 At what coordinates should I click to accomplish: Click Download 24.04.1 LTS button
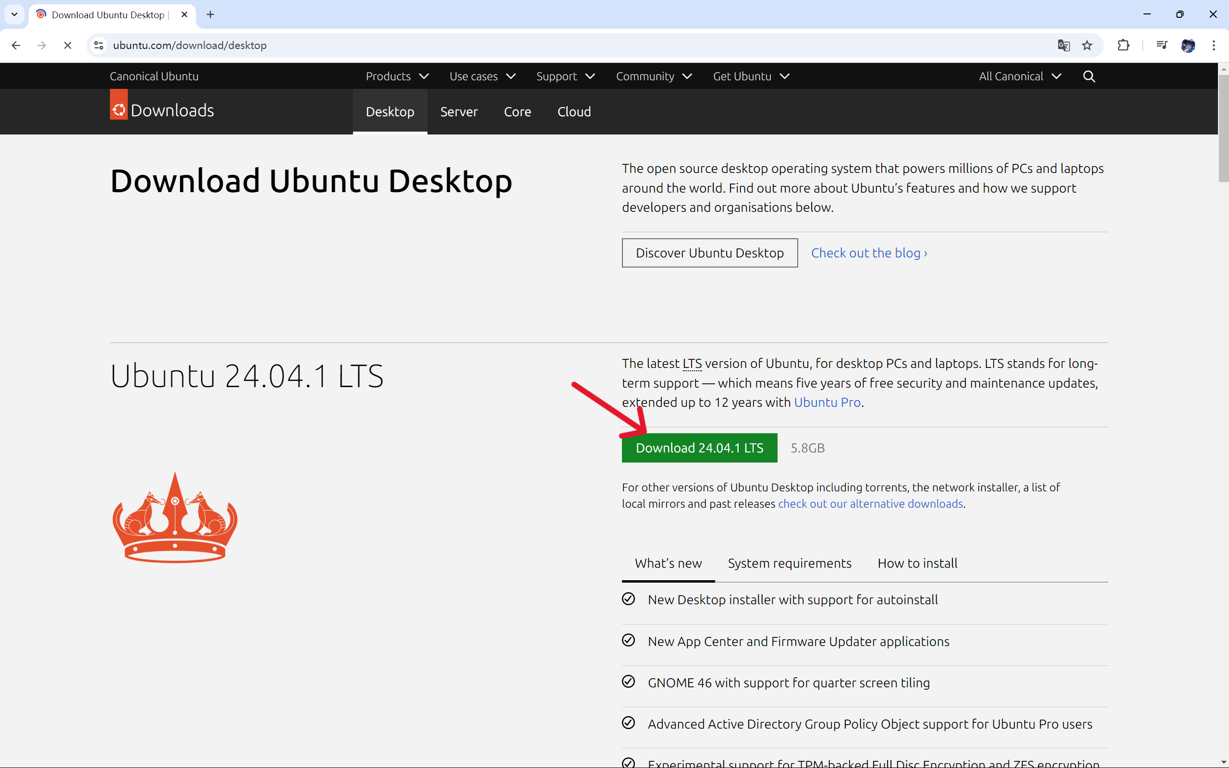(699, 448)
